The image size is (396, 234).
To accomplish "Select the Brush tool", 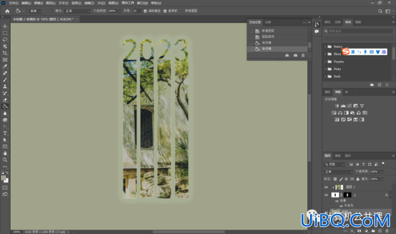I will click(5, 79).
